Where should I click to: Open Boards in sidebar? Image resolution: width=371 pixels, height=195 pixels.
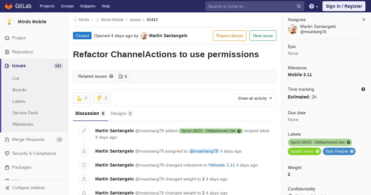[x=19, y=90]
